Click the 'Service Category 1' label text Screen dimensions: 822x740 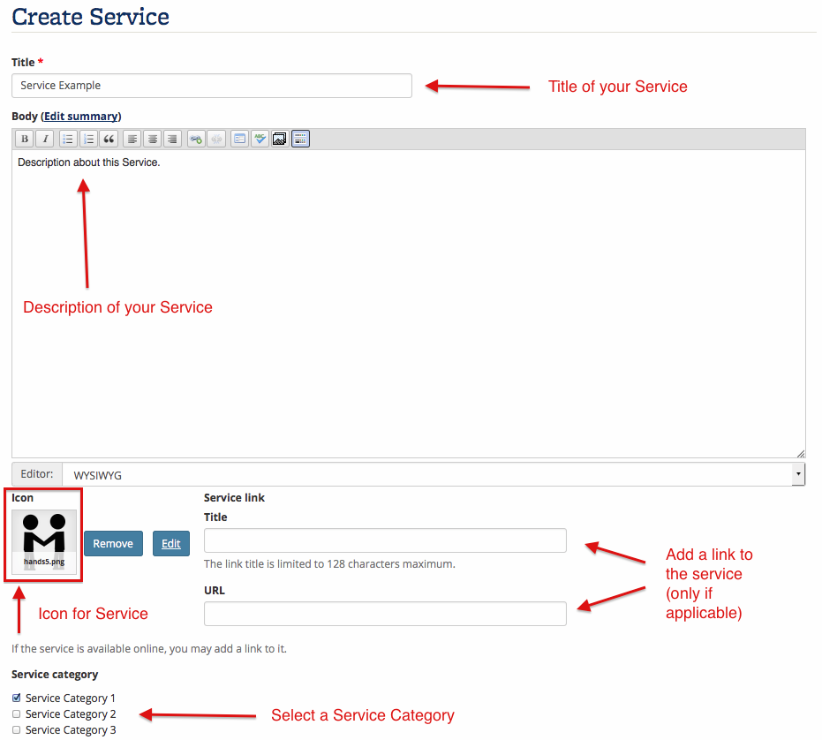tap(71, 698)
